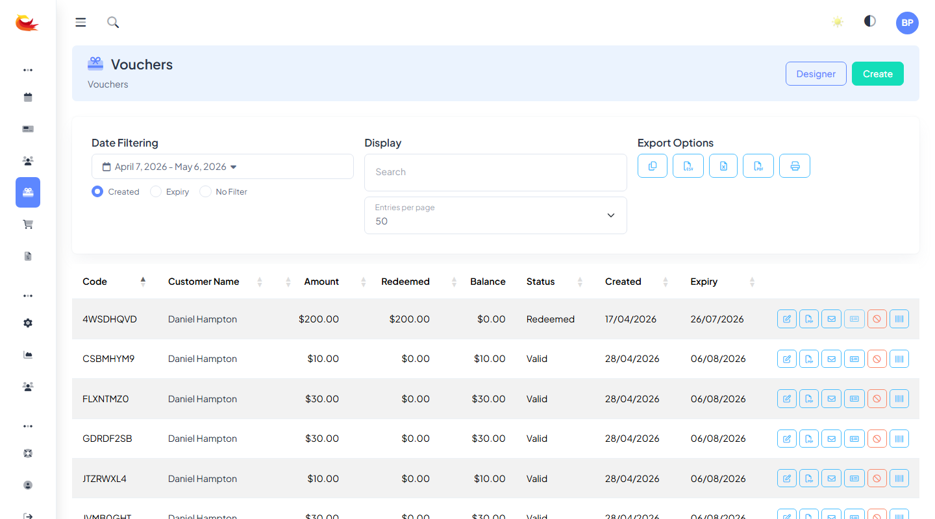The width and height of the screenshot is (935, 519).
Task: Expand the Entries per page dropdown
Action: (495, 215)
